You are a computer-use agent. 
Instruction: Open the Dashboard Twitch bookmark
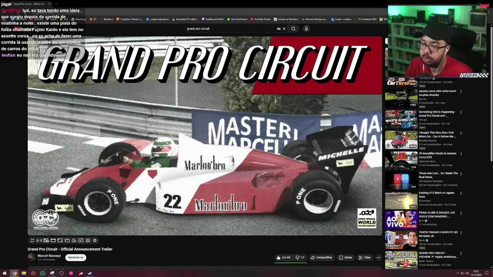[x=213, y=19]
